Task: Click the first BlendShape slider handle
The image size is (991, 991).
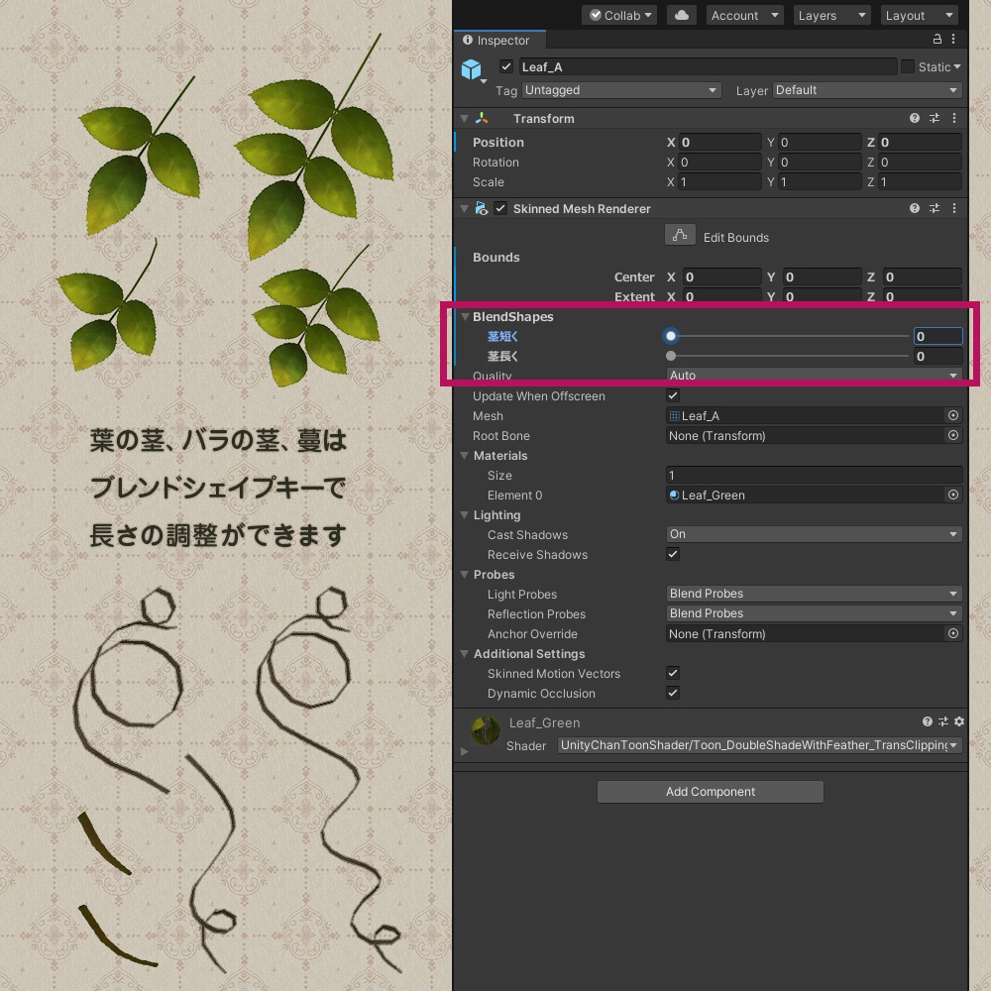Action: [x=671, y=336]
